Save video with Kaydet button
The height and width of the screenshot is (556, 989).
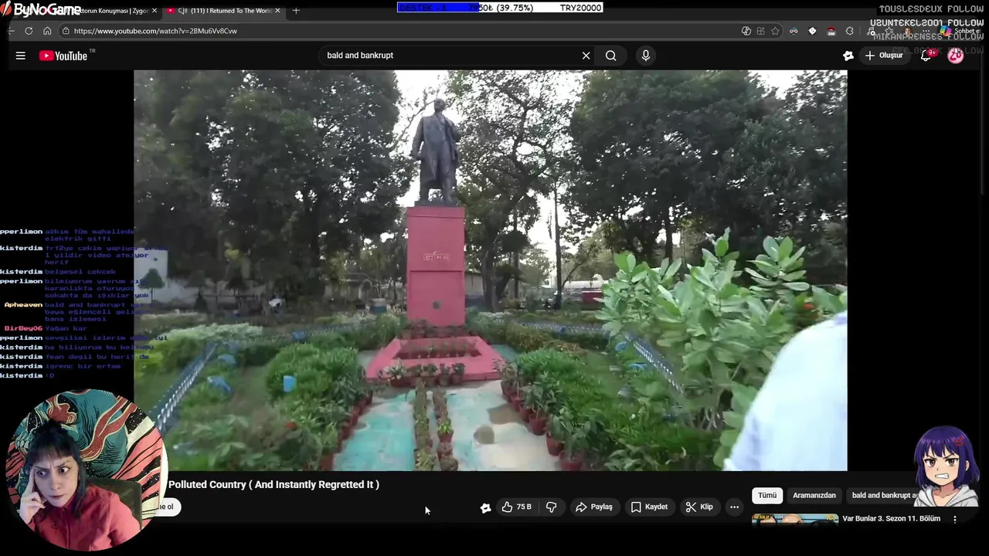pyautogui.click(x=649, y=507)
